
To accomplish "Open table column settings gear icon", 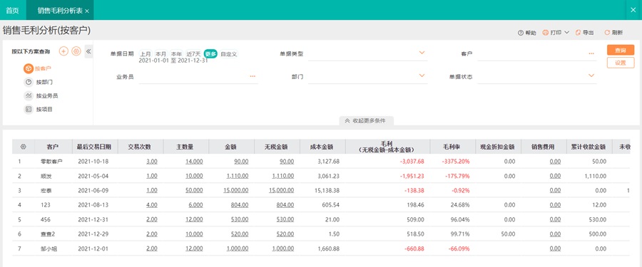I will 24,147.
